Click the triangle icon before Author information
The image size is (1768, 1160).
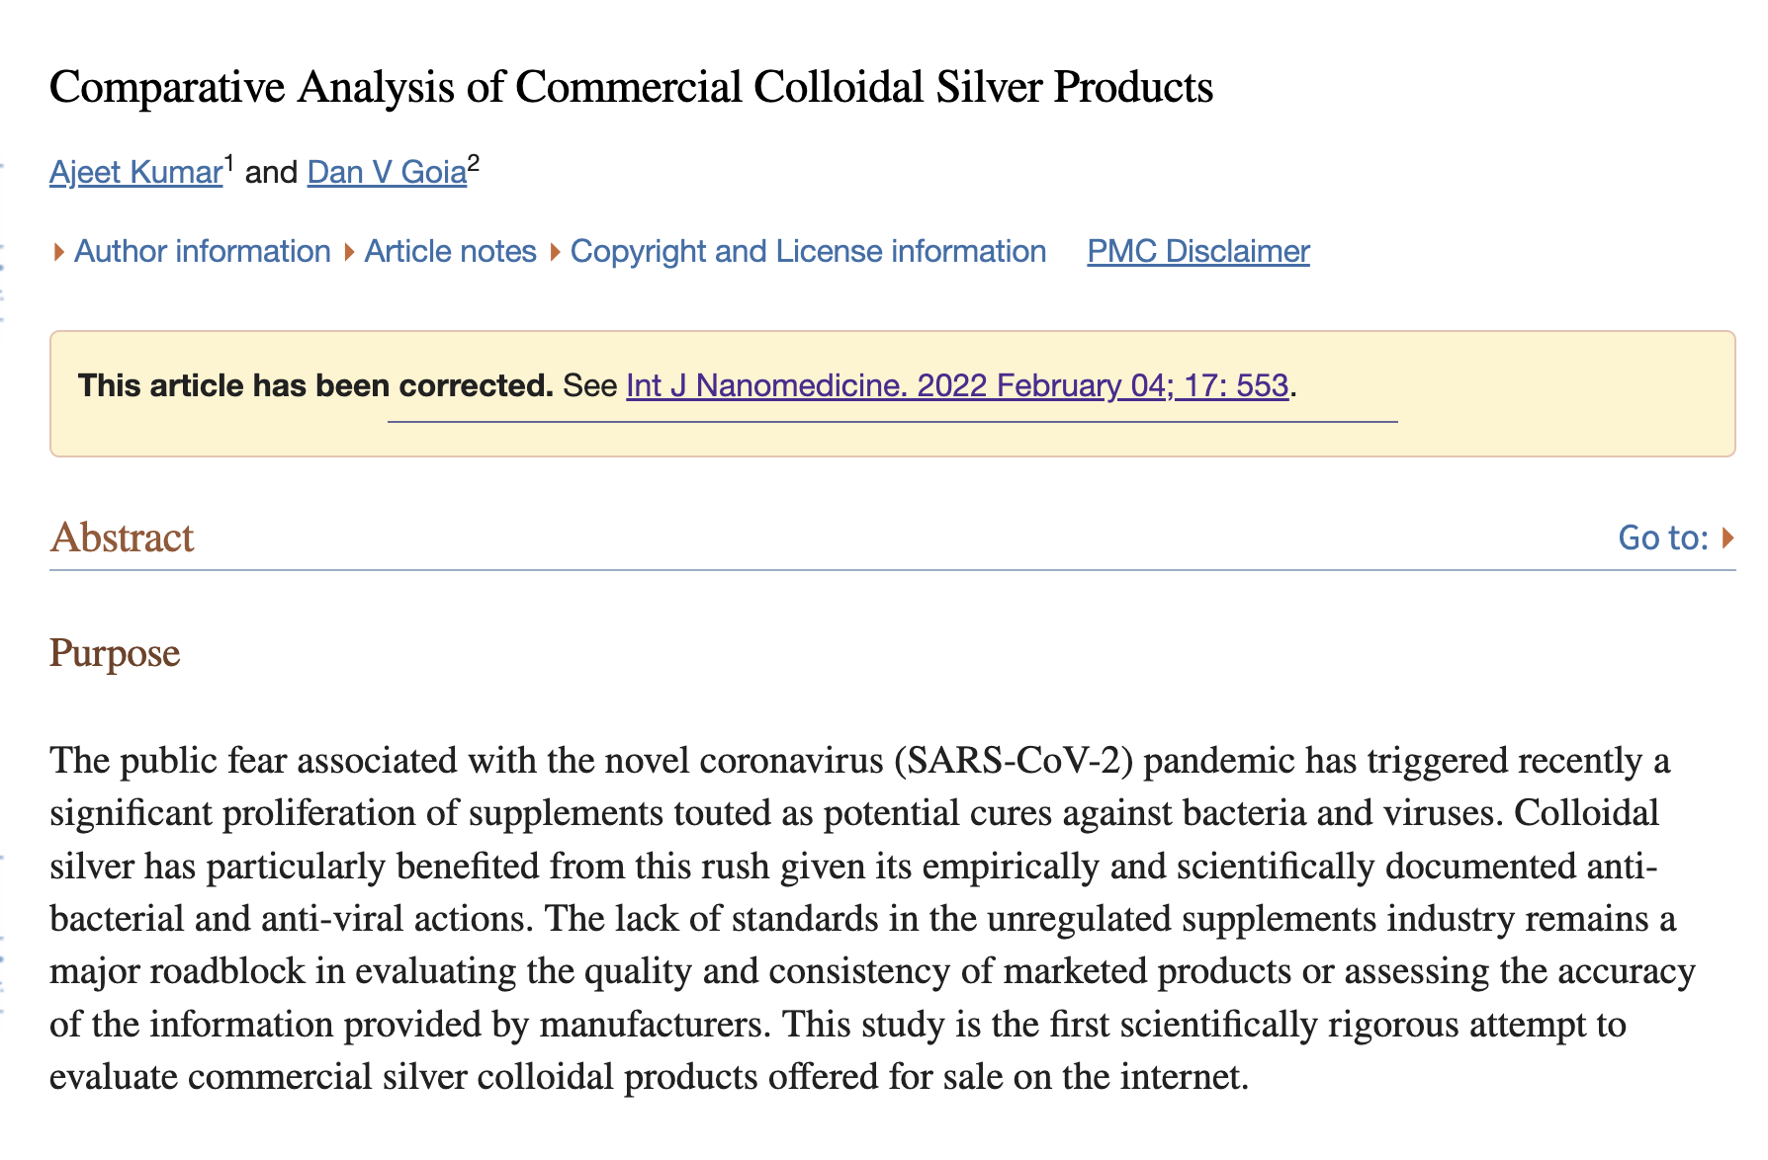[59, 253]
